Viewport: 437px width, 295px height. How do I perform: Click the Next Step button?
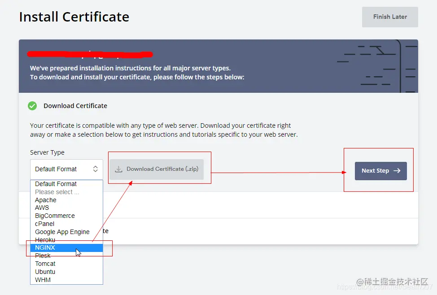tap(380, 171)
